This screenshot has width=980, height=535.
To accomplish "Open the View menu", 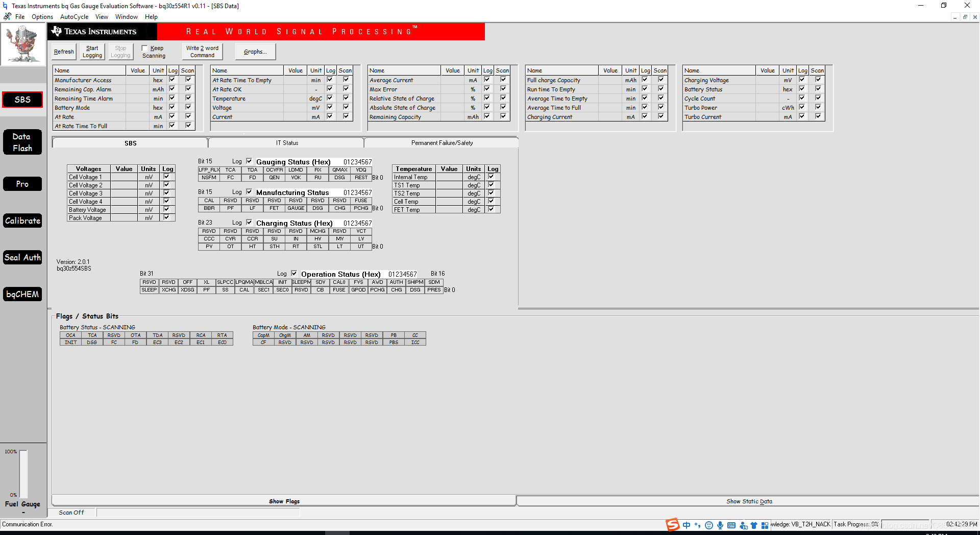I will pos(102,17).
